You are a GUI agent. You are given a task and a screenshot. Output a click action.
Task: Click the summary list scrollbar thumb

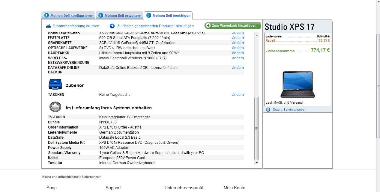point(256,128)
